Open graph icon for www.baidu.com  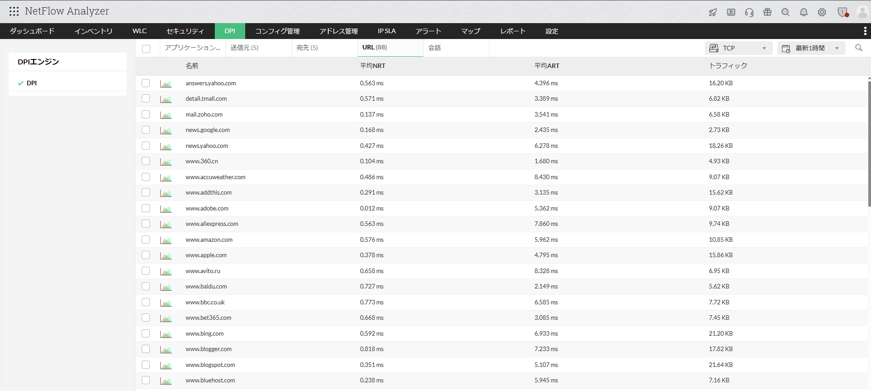[166, 287]
